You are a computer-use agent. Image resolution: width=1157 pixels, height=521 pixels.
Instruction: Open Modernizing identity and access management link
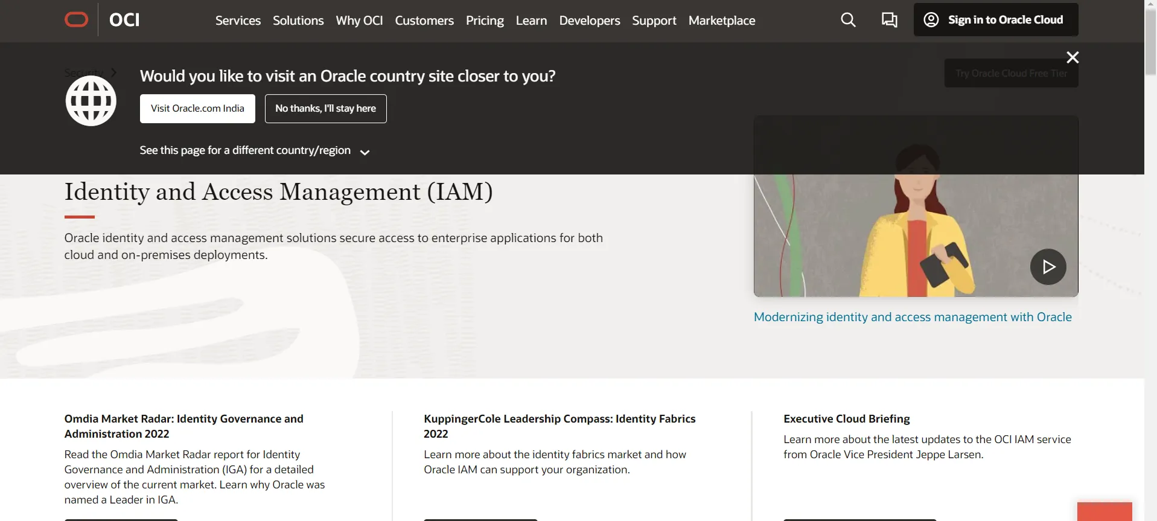coord(913,317)
